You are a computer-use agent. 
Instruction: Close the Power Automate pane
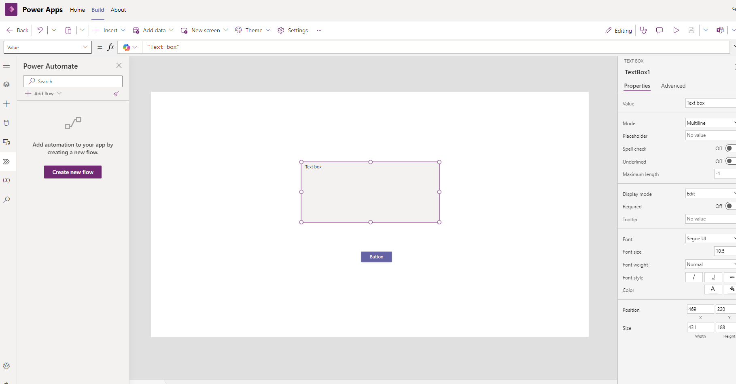click(x=119, y=65)
